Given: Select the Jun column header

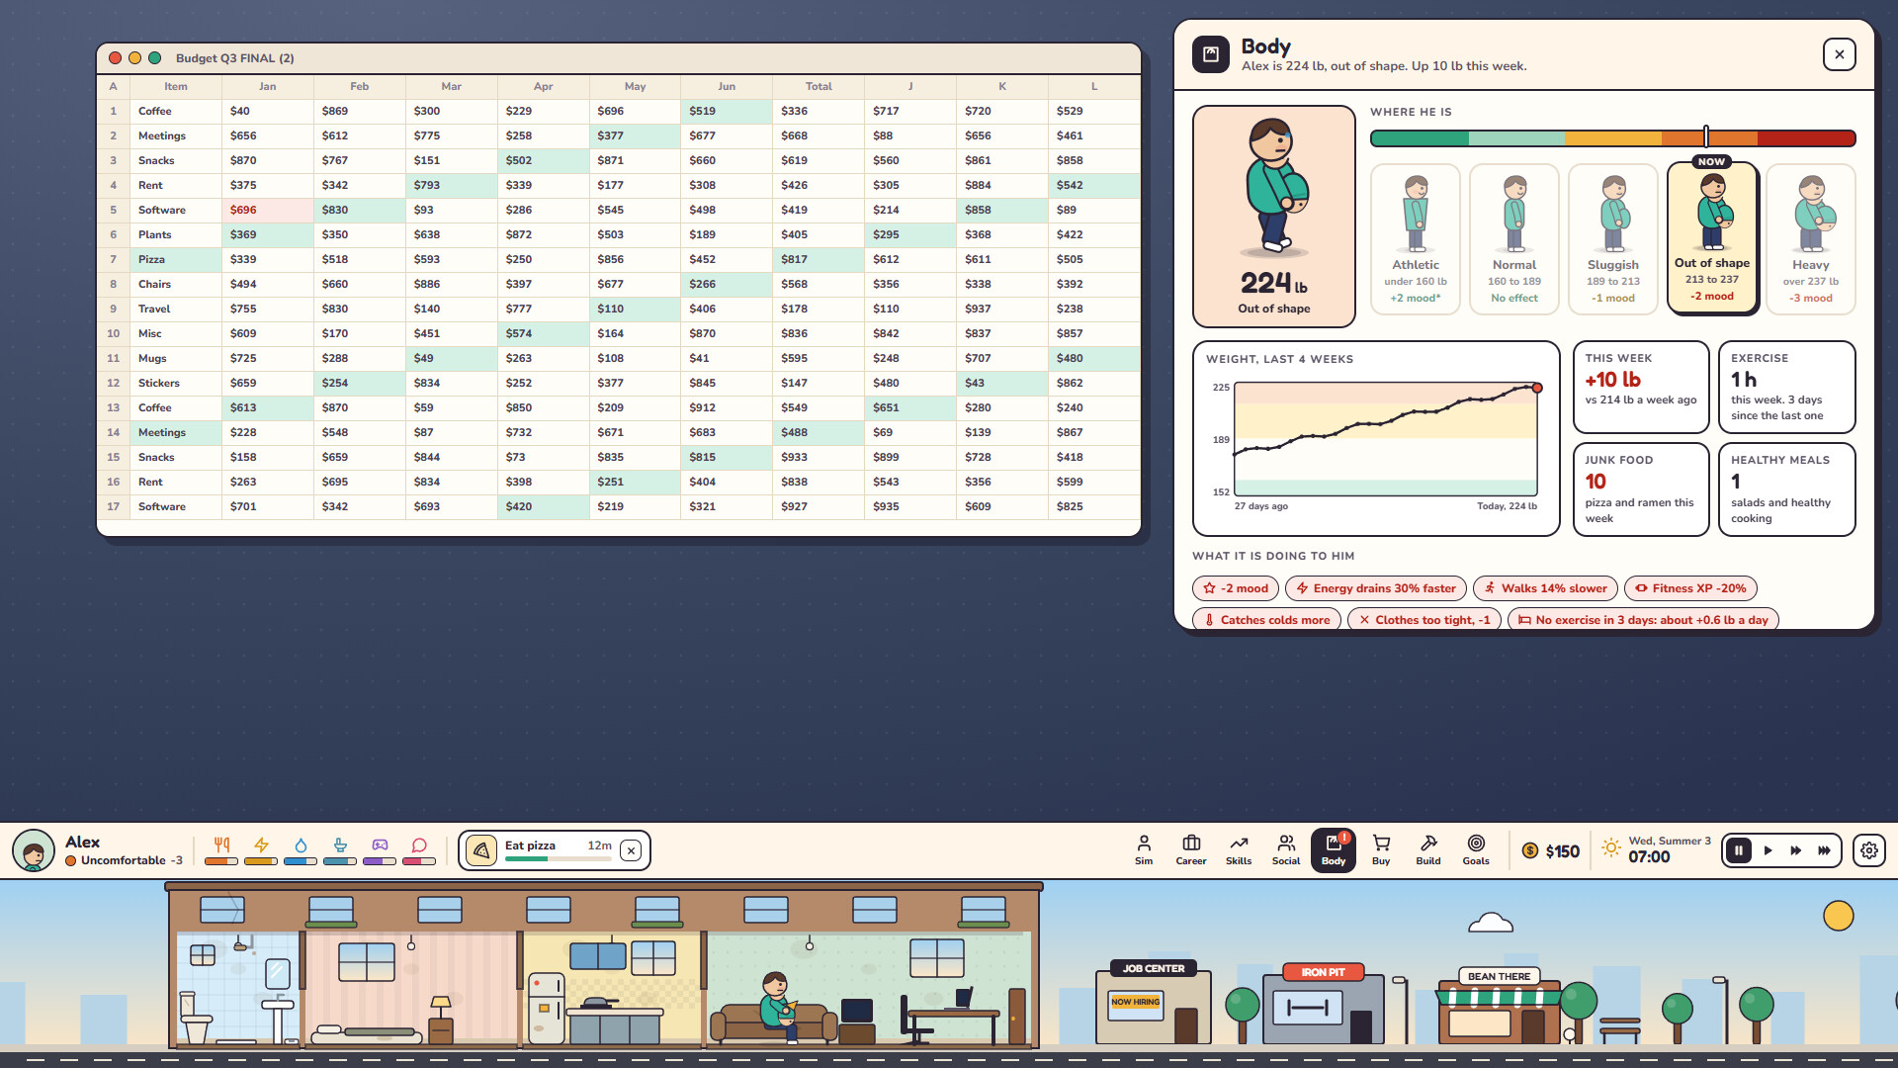Looking at the screenshot, I should [727, 87].
